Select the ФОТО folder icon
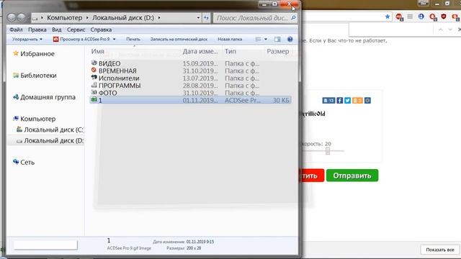The height and width of the screenshot is (259, 461). click(94, 92)
